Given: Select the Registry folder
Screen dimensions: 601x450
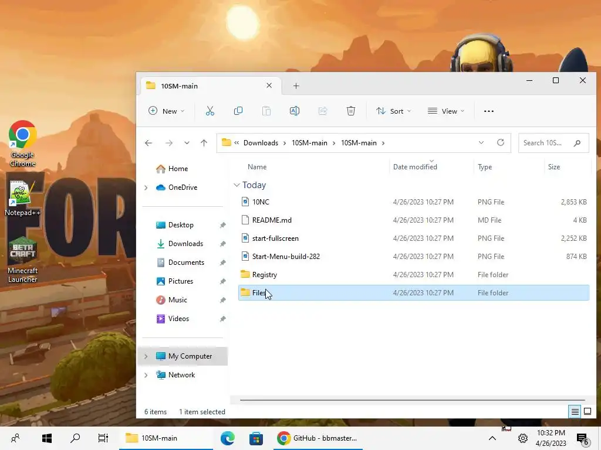Looking at the screenshot, I should pos(414,275).
